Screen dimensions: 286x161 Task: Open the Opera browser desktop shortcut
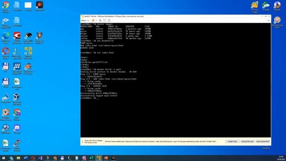point(6,53)
